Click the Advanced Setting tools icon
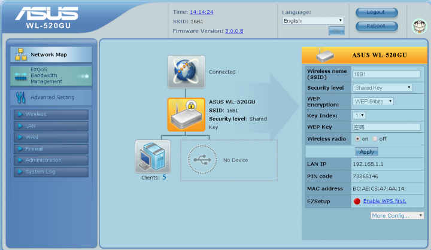Viewport: 431px width, 250px height. coord(20,97)
